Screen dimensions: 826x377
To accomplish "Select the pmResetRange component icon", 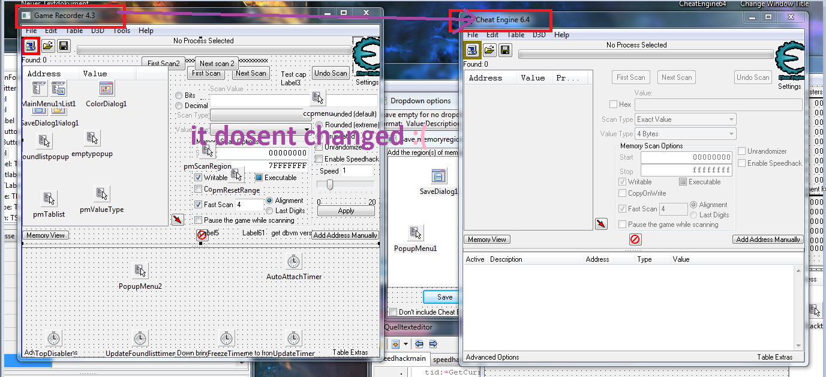I will 236,175.
